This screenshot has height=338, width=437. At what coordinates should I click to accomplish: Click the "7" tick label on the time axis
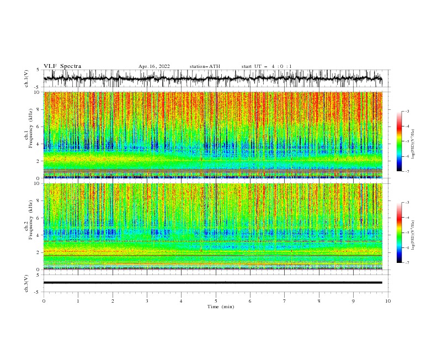coord(285,301)
